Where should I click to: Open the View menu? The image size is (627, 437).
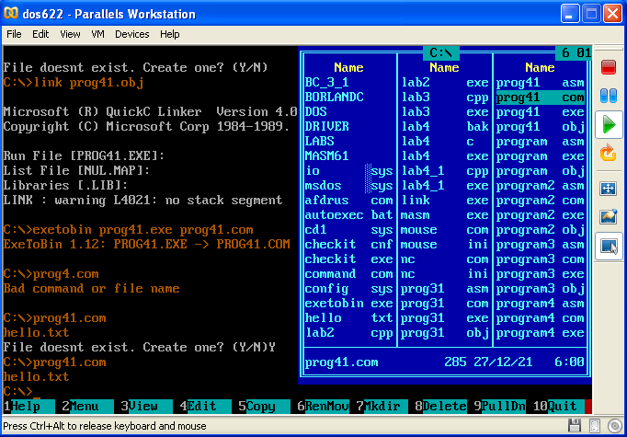(x=70, y=34)
